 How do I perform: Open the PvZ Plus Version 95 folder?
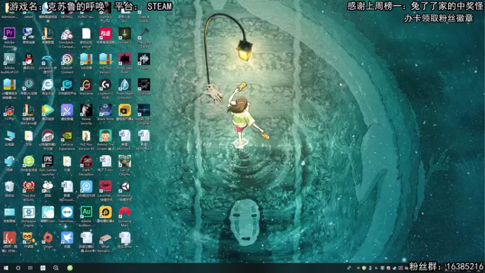[x=86, y=135]
